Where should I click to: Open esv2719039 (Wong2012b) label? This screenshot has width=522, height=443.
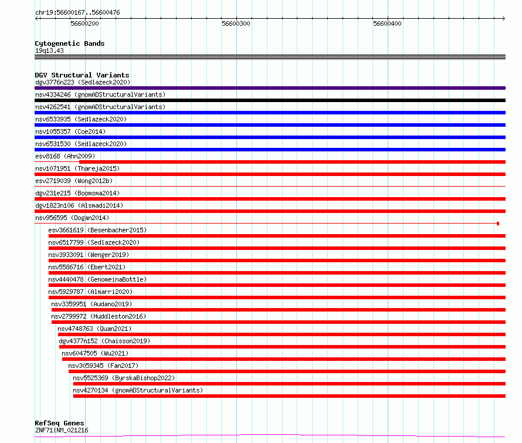coord(74,181)
